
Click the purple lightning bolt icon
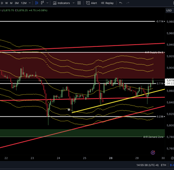[x=153, y=153]
